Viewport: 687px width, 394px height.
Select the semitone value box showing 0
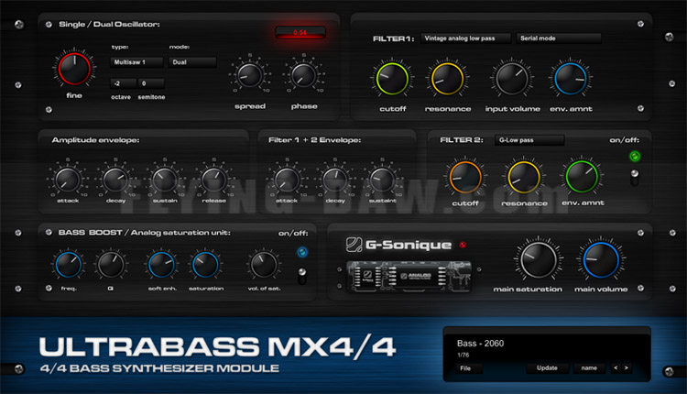coord(151,83)
